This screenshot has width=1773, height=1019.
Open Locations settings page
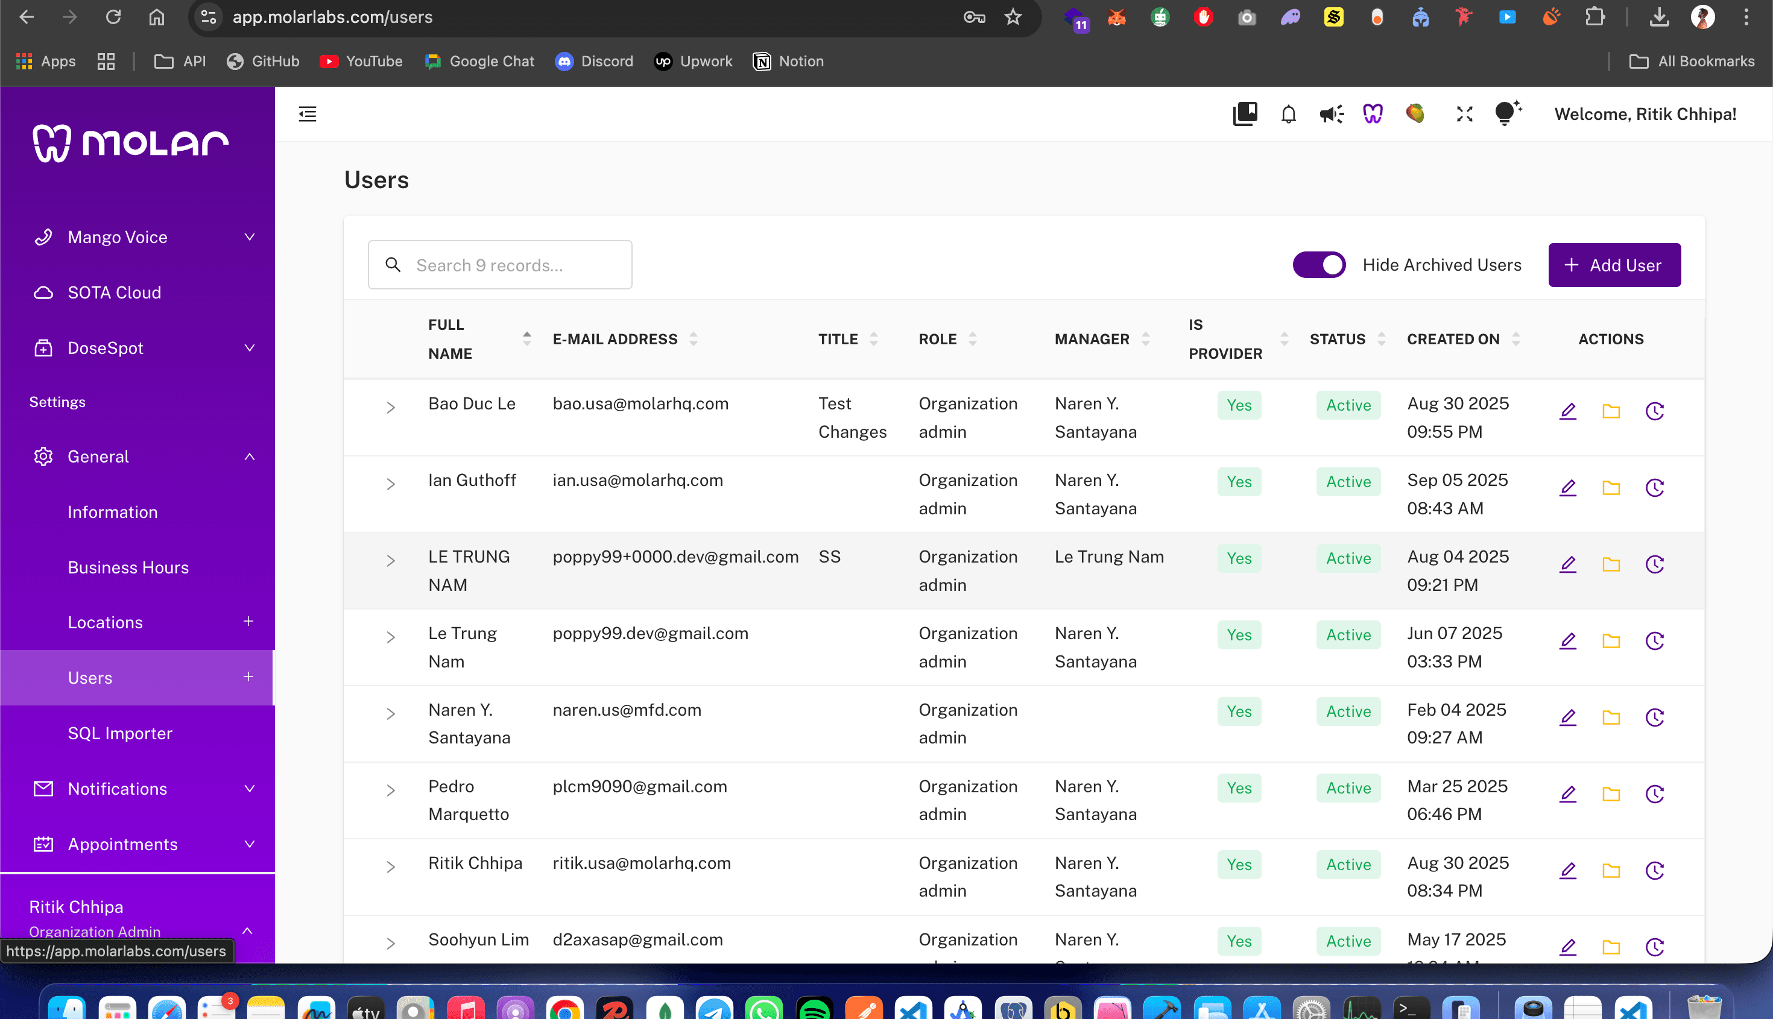tap(105, 622)
